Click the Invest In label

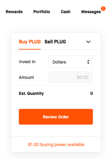tap(27, 62)
